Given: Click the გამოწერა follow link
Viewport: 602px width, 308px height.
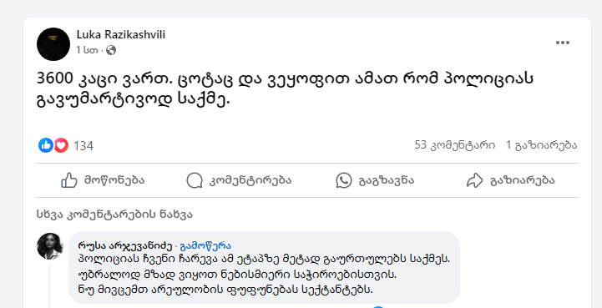Looking at the screenshot, I should (205, 245).
